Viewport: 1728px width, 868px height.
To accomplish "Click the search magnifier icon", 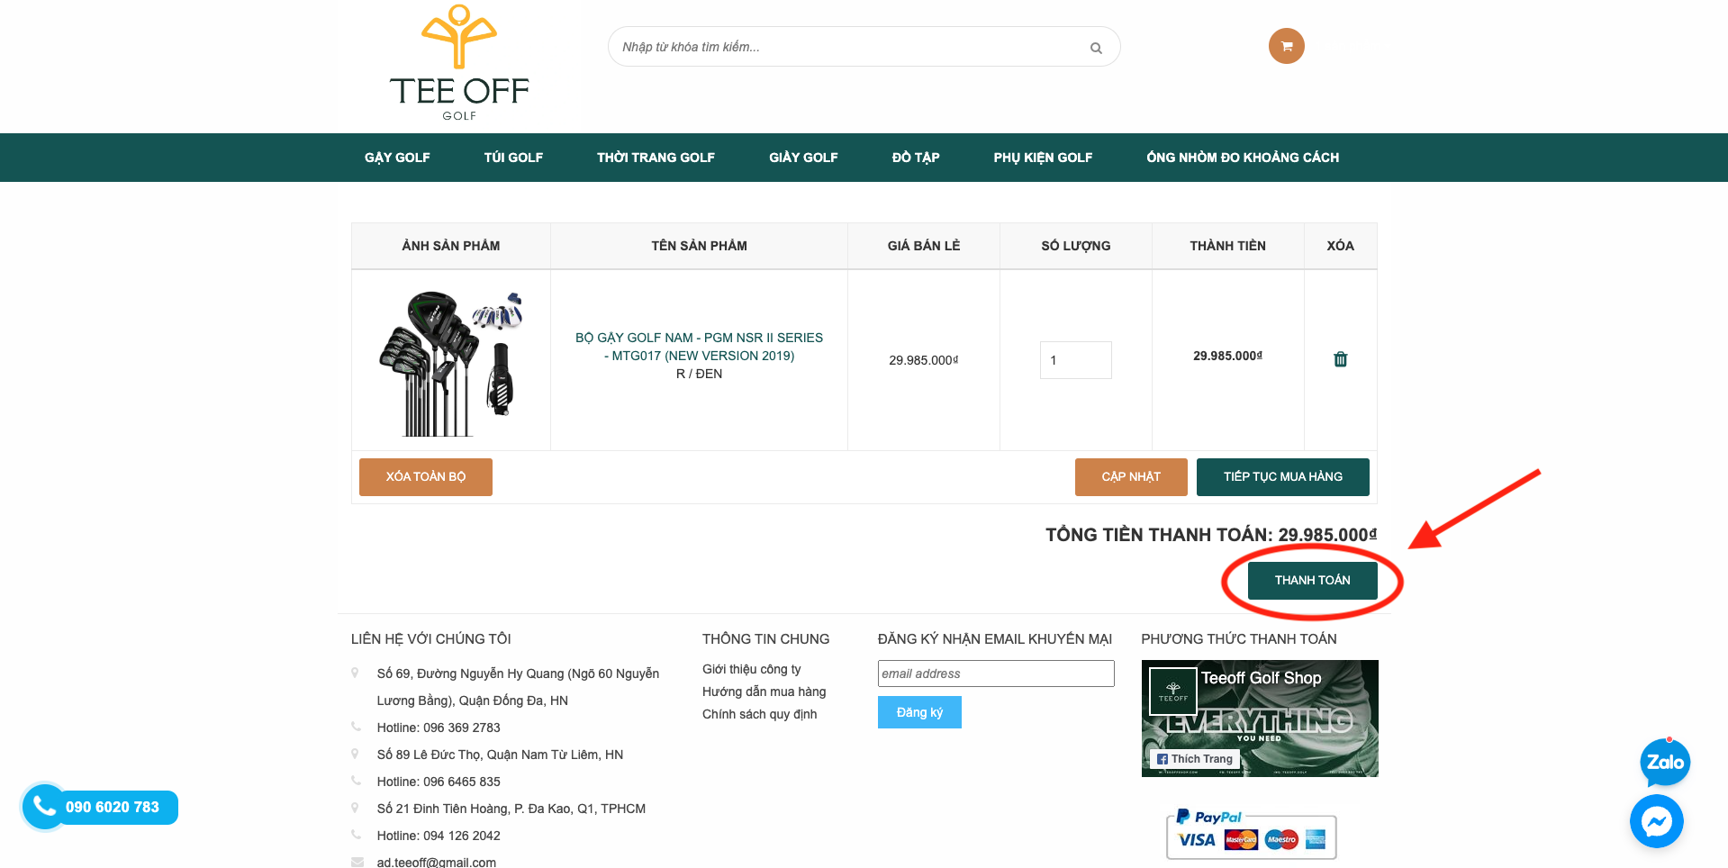I will pyautogui.click(x=1096, y=48).
